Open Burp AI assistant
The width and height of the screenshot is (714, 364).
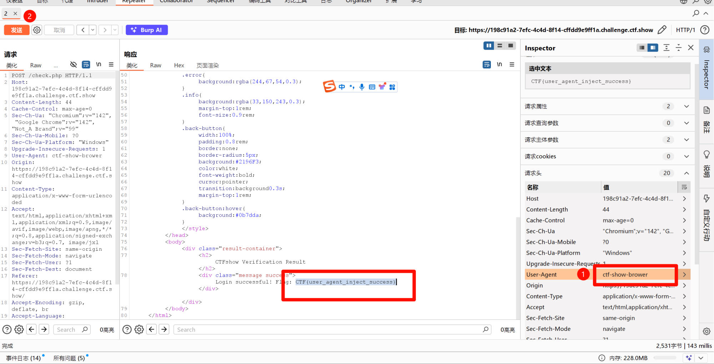pos(147,30)
